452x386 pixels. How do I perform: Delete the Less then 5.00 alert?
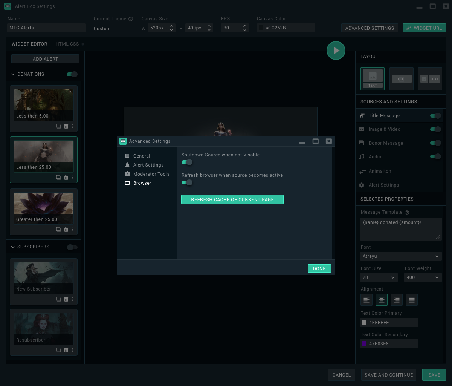click(x=66, y=126)
